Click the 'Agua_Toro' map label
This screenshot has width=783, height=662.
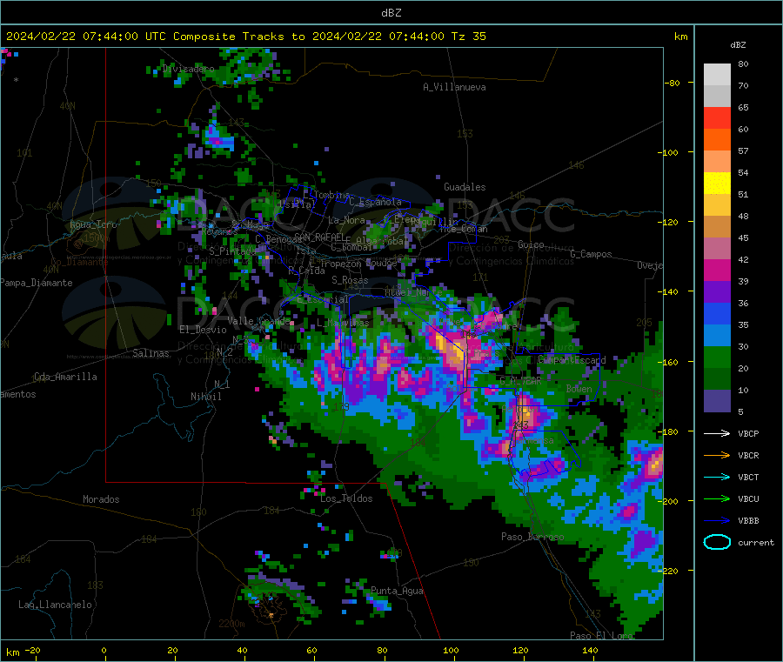pos(93,224)
